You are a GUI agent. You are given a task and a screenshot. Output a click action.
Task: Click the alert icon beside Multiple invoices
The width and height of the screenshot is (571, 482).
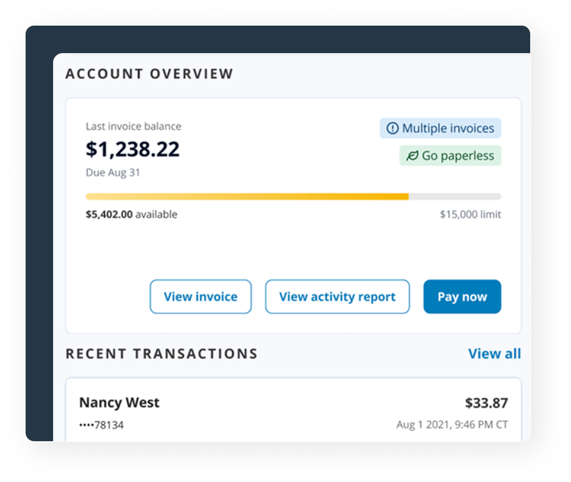point(392,129)
